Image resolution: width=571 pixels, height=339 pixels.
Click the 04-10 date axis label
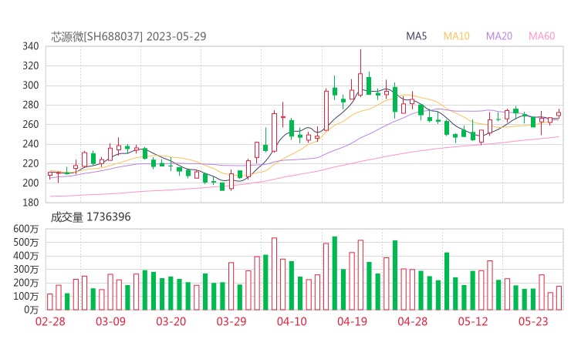(x=292, y=321)
